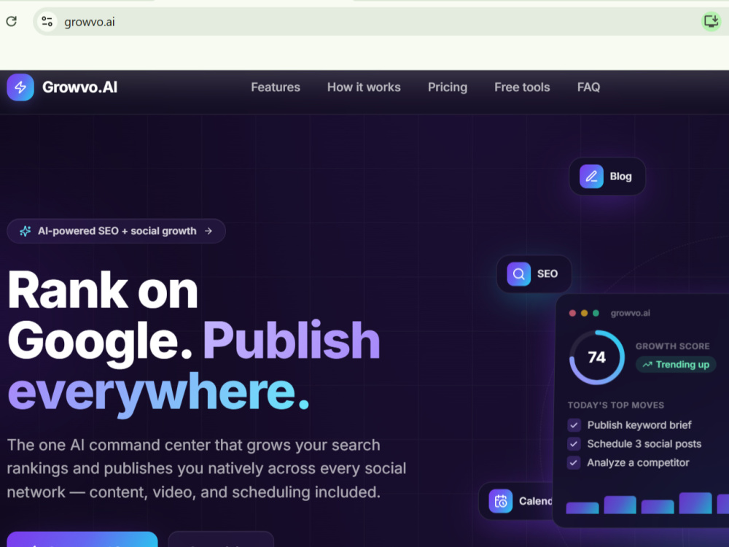Click the red dot in the growvo.ai card
The width and height of the screenshot is (729, 547).
[x=572, y=313]
